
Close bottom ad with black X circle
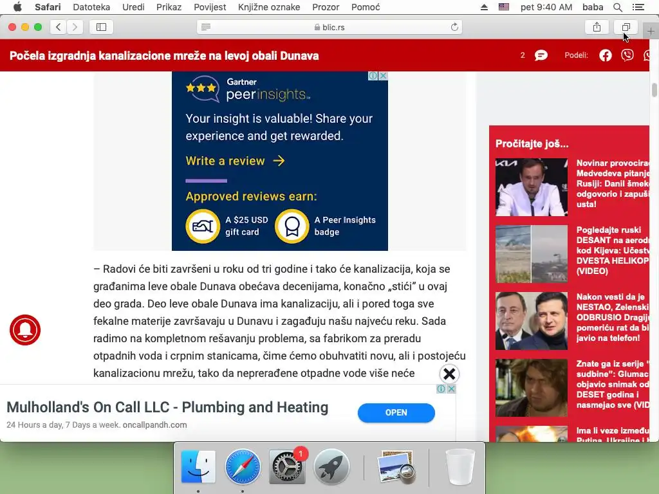449,374
